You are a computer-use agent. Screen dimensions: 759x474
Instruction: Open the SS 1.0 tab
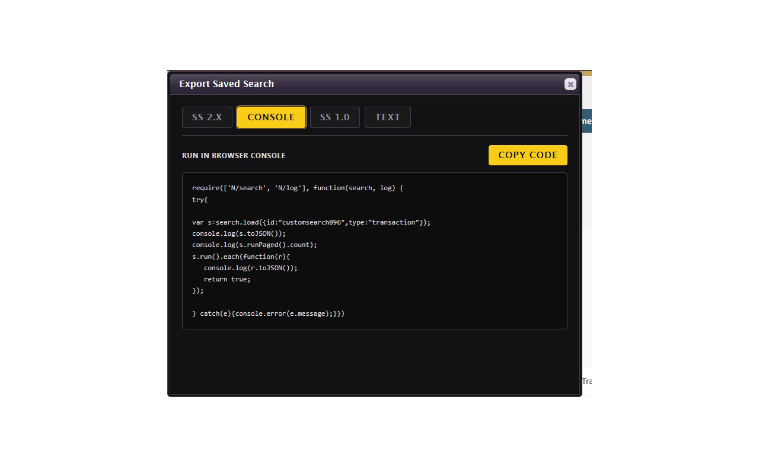[x=335, y=117]
